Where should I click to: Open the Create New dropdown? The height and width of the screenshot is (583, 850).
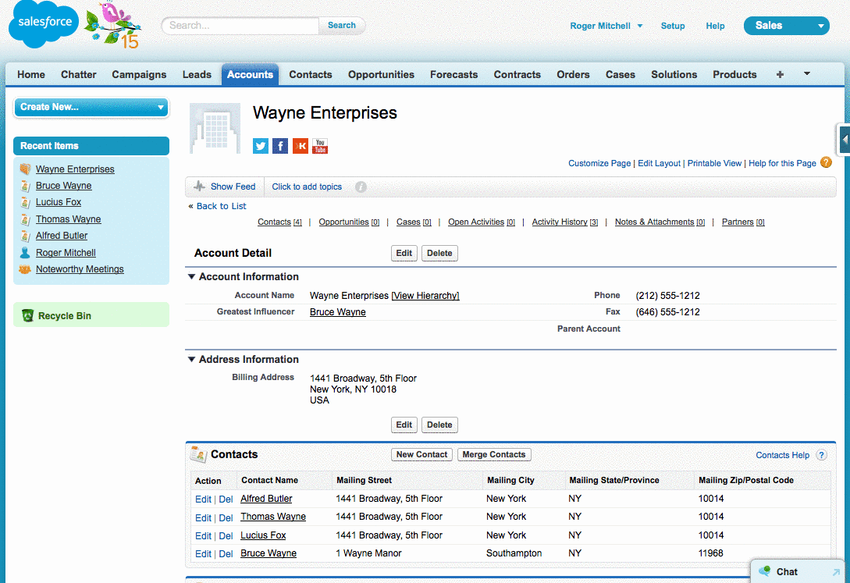coord(91,107)
